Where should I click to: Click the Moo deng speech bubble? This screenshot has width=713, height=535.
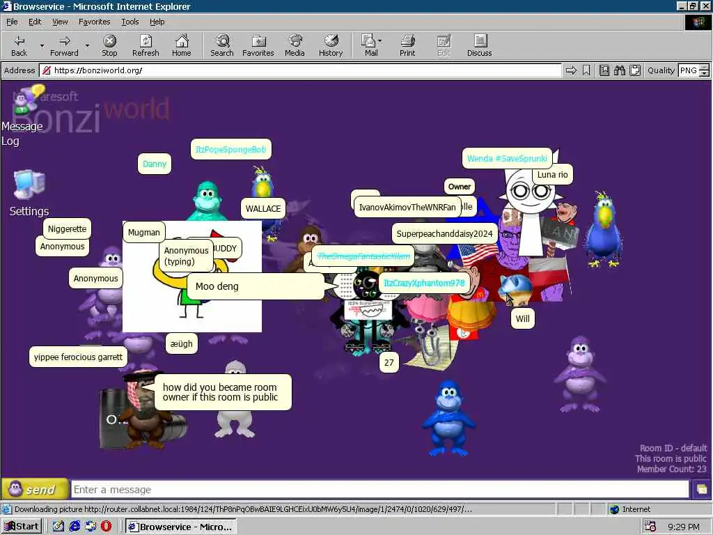point(256,286)
